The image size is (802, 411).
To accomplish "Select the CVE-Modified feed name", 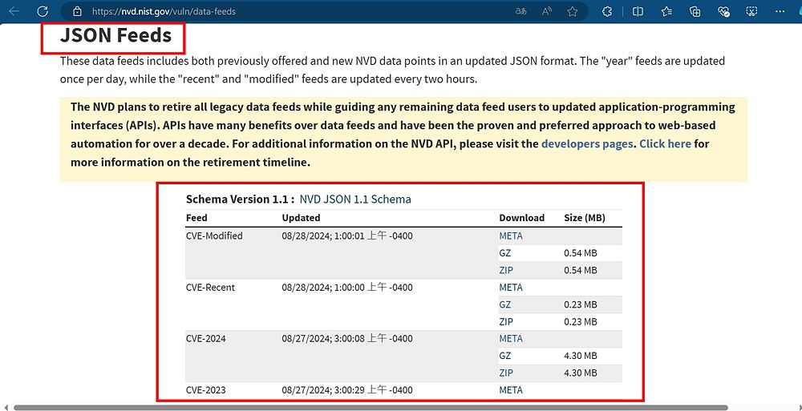I will (x=214, y=236).
